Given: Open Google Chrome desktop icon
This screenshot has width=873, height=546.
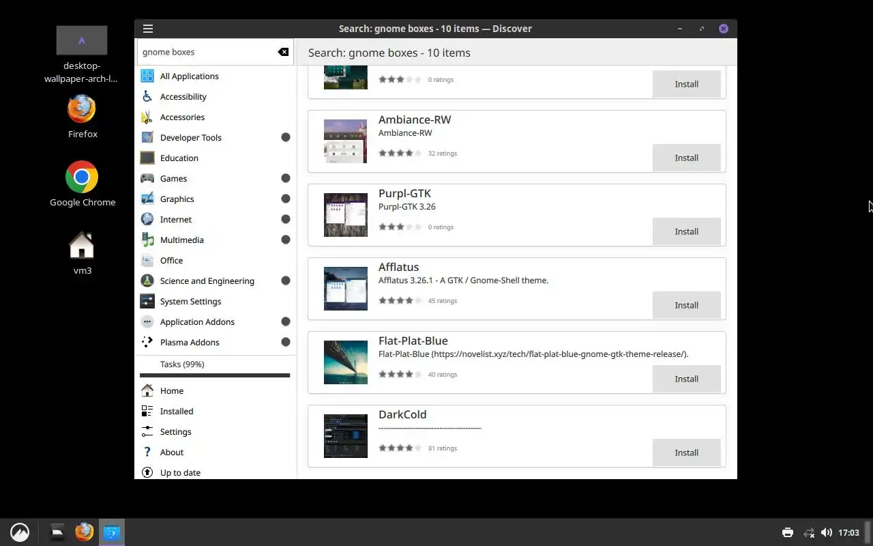Looking at the screenshot, I should click(82, 177).
